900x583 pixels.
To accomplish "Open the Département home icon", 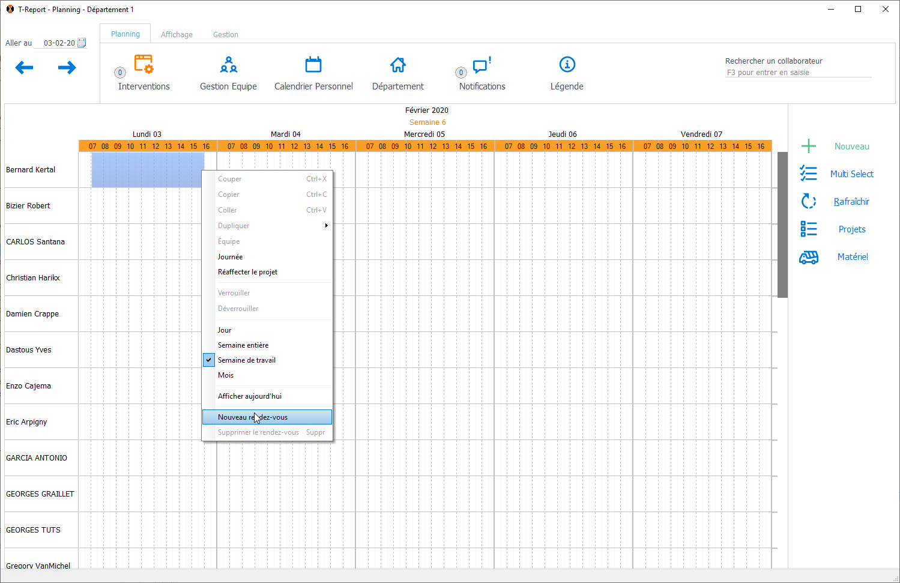I will [397, 64].
